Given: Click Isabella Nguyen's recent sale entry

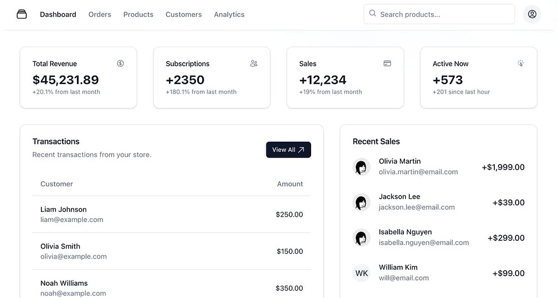Looking at the screenshot, I should click(439, 238).
